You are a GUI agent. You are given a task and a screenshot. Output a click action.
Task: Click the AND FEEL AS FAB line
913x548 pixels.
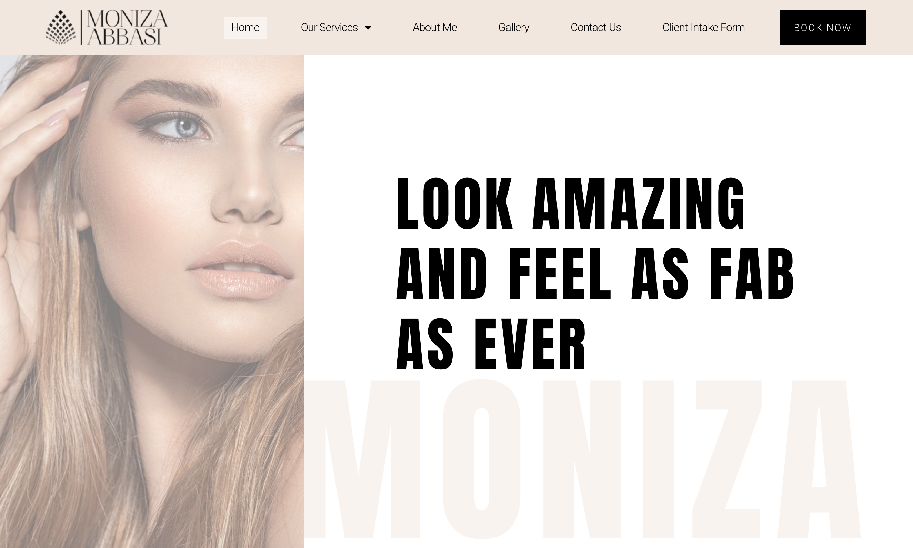tap(595, 273)
